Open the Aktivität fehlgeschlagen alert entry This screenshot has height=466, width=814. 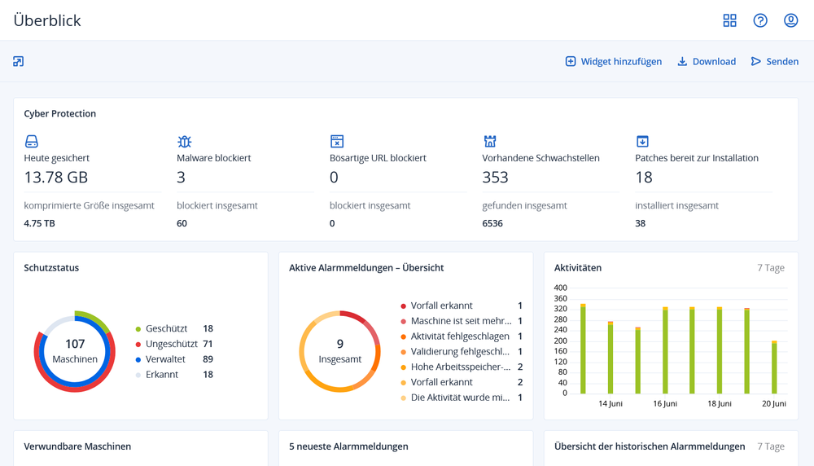click(x=460, y=336)
